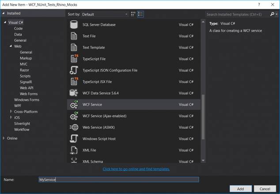Select the MVC category
This screenshot has width=280, height=194.
(23, 64)
